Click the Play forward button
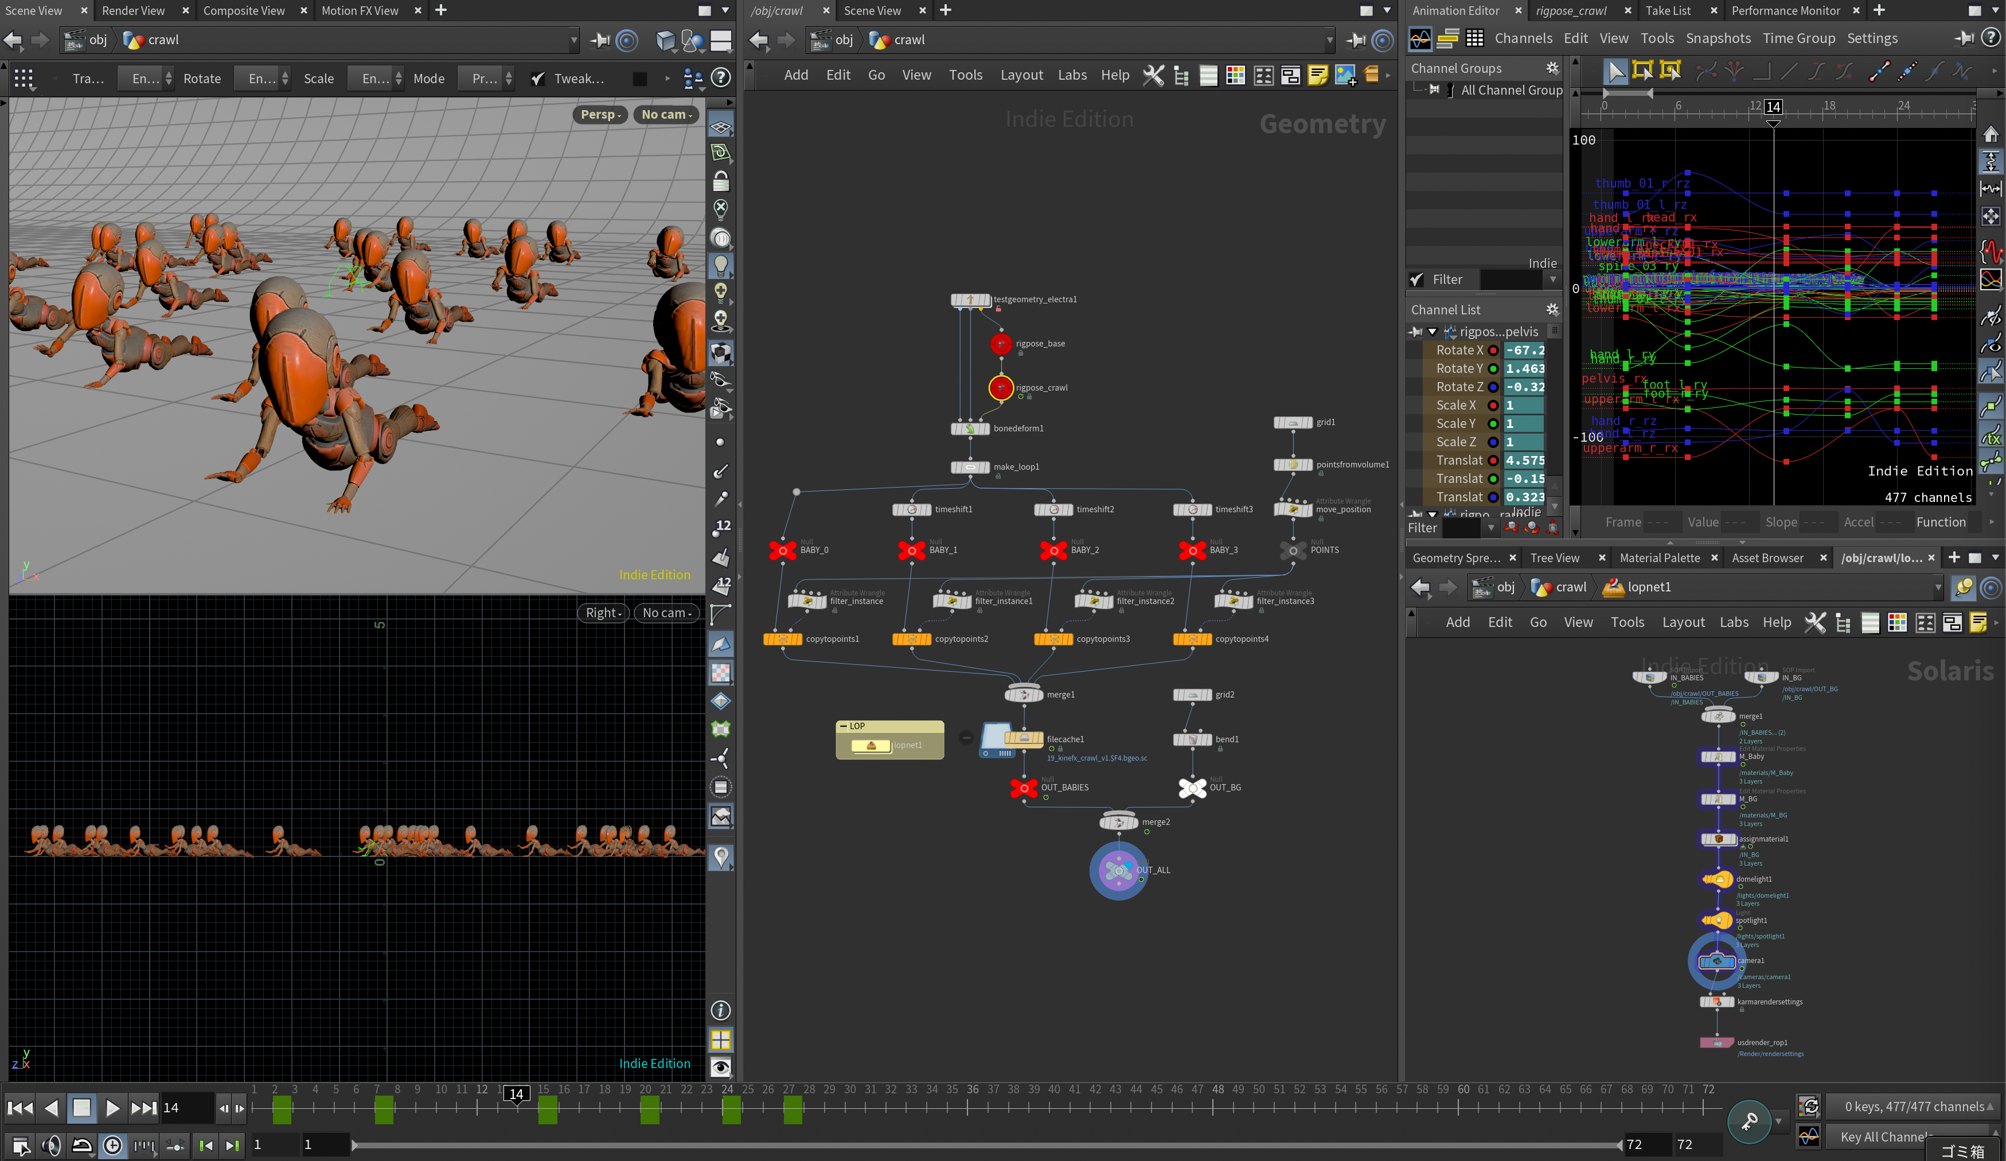The width and height of the screenshot is (2006, 1161). point(112,1108)
